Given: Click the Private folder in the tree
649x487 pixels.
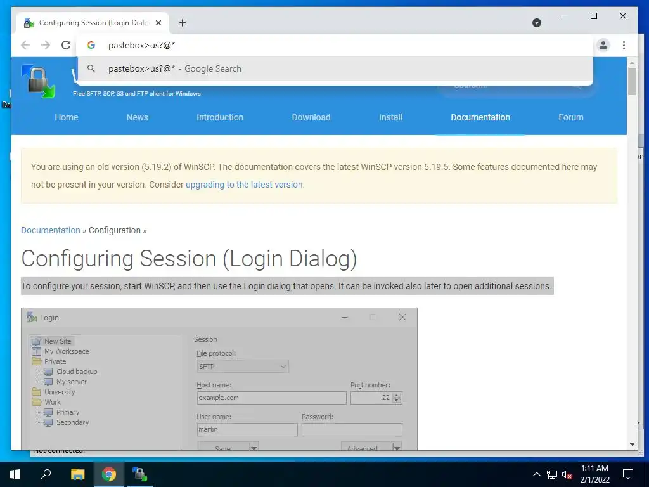Looking at the screenshot, I should [55, 361].
